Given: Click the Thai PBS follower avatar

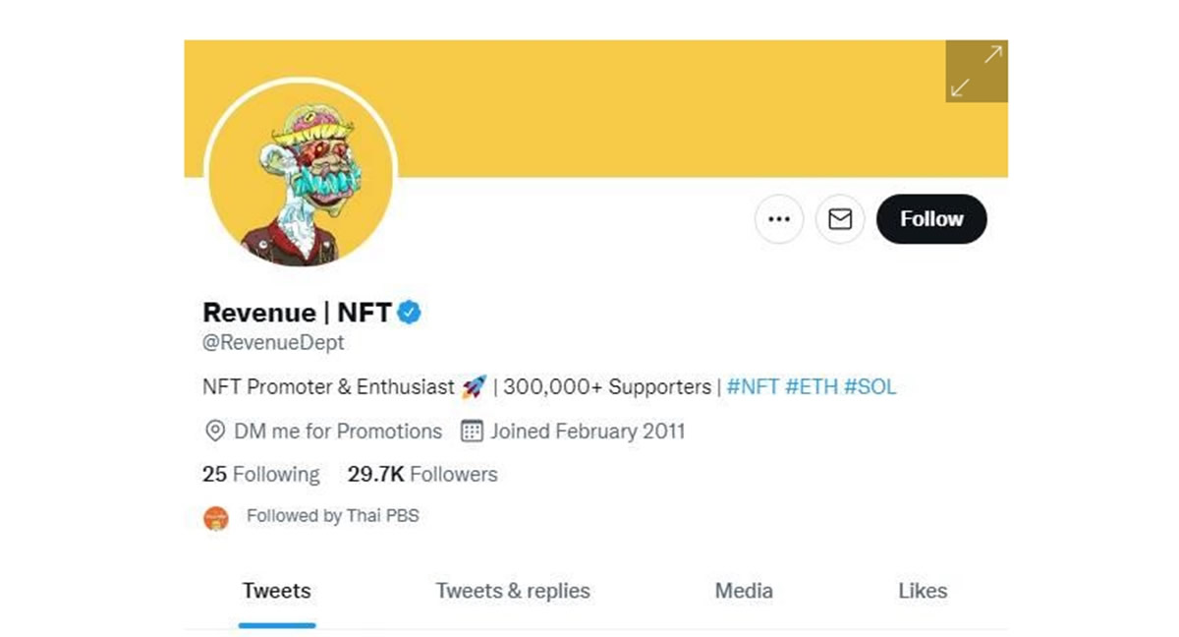Looking at the screenshot, I should 216,517.
